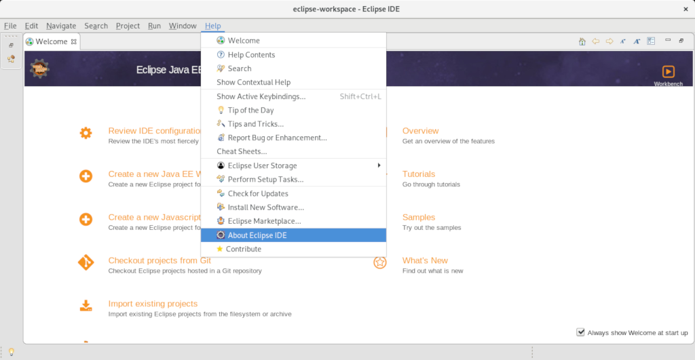Screen dimensions: 695x360
Task: Select Cheat Sheets menu item
Action: pyautogui.click(x=293, y=151)
